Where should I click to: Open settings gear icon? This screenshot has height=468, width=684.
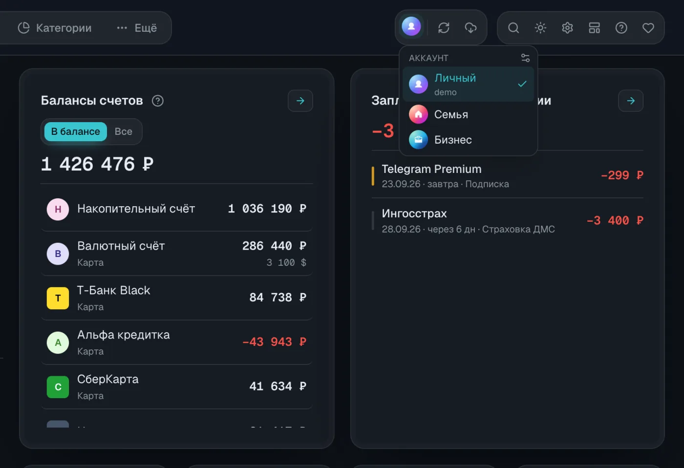567,28
